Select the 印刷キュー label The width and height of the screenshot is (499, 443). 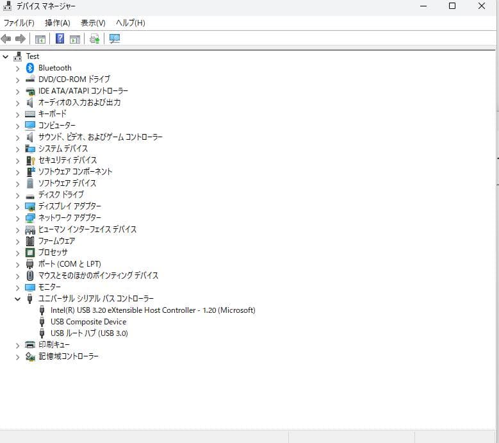[x=54, y=345]
